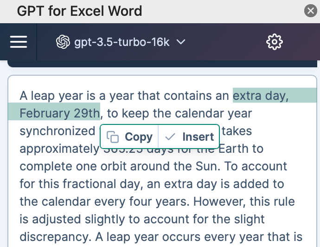Click the Insert checkmark icon
The width and height of the screenshot is (320, 247).
click(170, 136)
